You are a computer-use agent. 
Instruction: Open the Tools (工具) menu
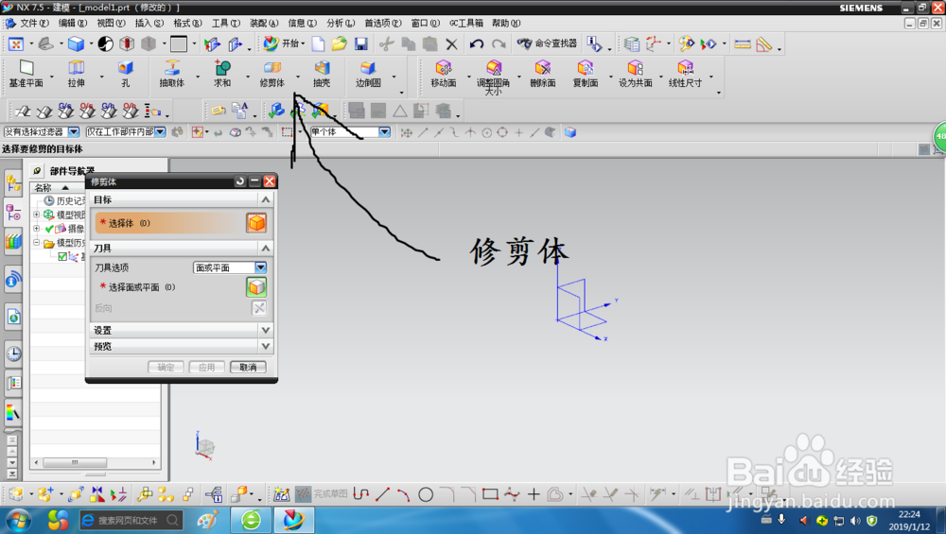[x=226, y=23]
